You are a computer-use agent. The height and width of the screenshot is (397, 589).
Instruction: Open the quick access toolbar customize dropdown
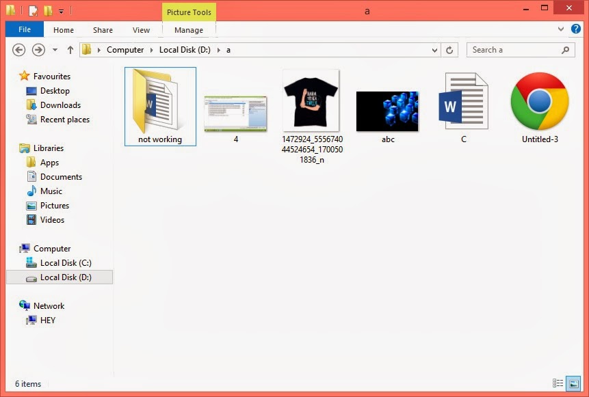point(61,11)
